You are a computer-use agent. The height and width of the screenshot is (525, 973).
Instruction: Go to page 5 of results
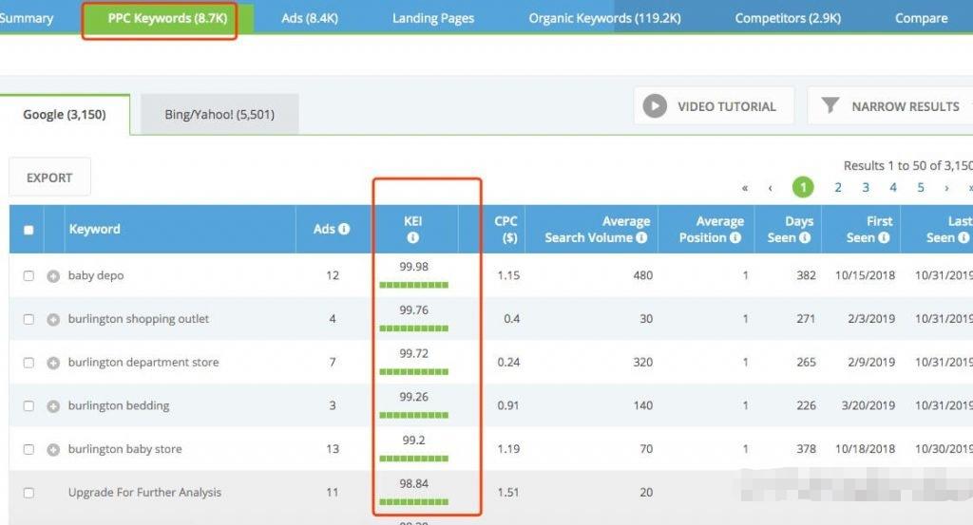[921, 187]
